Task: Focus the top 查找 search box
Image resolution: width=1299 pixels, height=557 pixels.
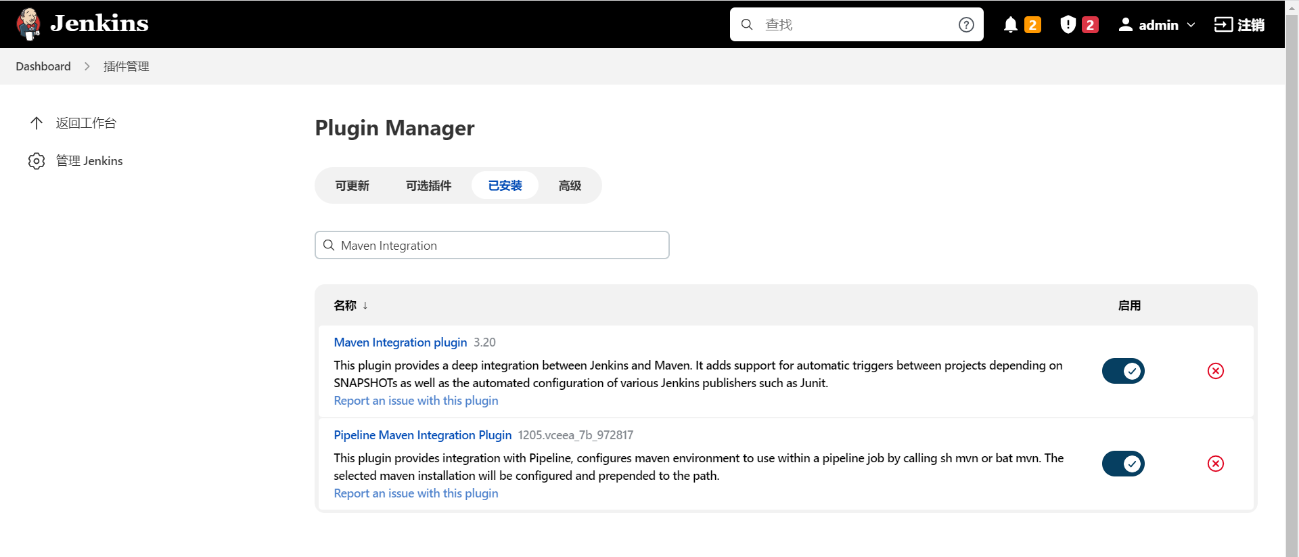Action: coord(857,24)
